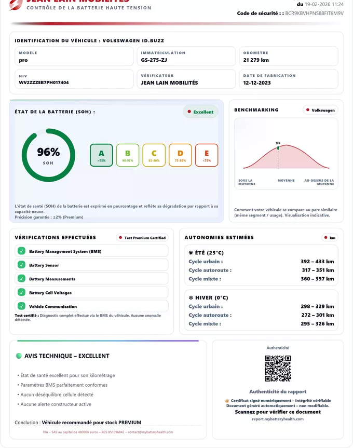The image size is (353, 448).
Task: Click the Test Premium Certified badge
Action: pos(142,238)
